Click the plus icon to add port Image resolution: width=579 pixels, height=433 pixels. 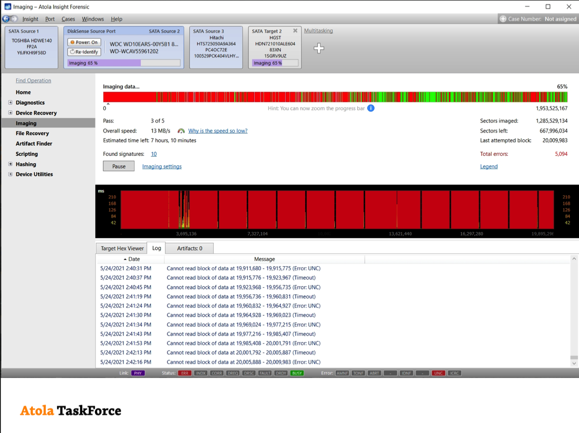(x=318, y=48)
